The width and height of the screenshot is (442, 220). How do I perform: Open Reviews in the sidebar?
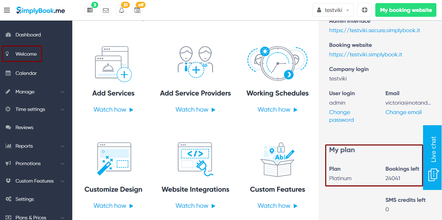click(x=24, y=127)
